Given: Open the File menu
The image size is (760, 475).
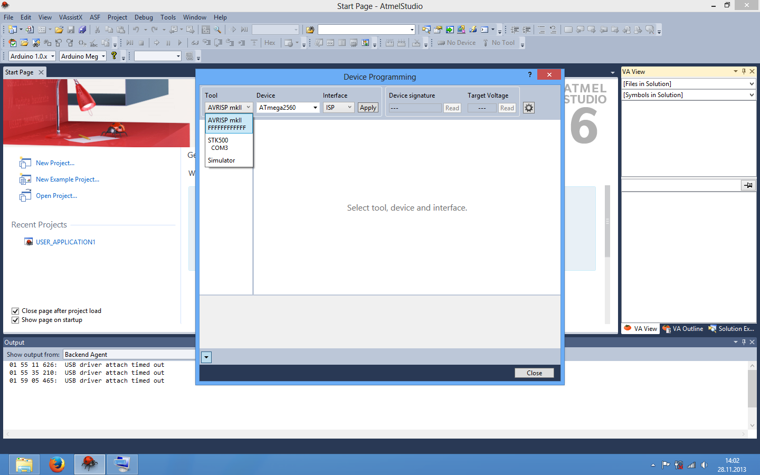Looking at the screenshot, I should coord(8,17).
